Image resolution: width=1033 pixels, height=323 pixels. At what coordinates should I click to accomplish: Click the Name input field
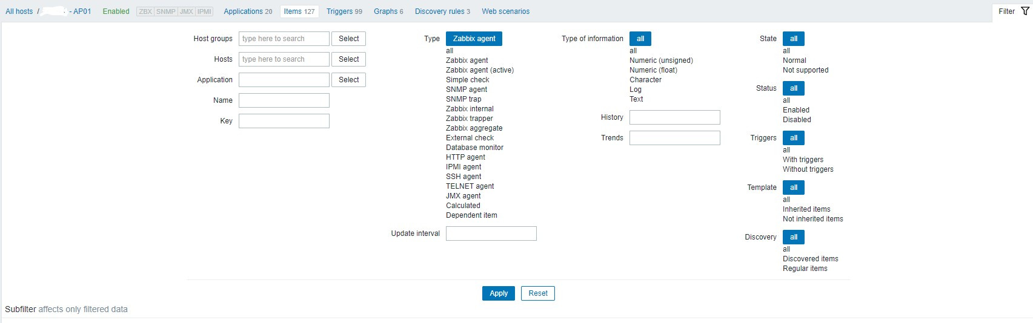(284, 100)
